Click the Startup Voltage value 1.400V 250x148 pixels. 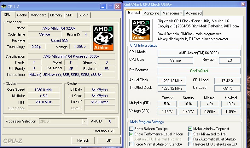tap(188, 112)
